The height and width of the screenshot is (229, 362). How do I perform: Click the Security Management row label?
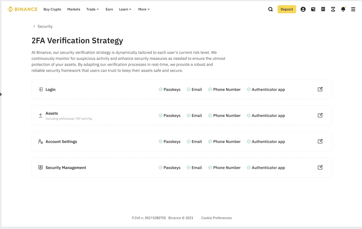pyautogui.click(x=66, y=168)
